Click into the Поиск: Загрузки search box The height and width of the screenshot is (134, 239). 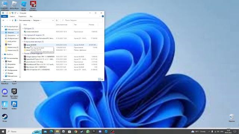tap(81, 20)
